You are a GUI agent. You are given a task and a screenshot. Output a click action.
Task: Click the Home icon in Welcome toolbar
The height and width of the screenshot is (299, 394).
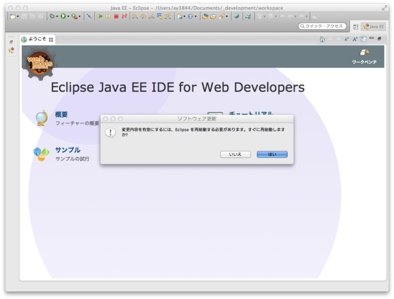tap(322, 39)
